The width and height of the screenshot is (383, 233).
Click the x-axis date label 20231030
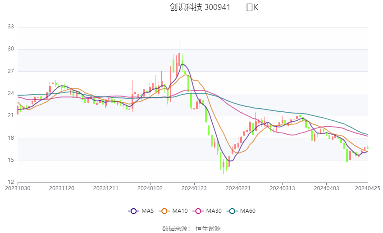(x=18, y=188)
